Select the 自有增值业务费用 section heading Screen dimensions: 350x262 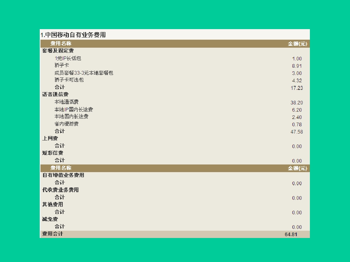point(63,175)
